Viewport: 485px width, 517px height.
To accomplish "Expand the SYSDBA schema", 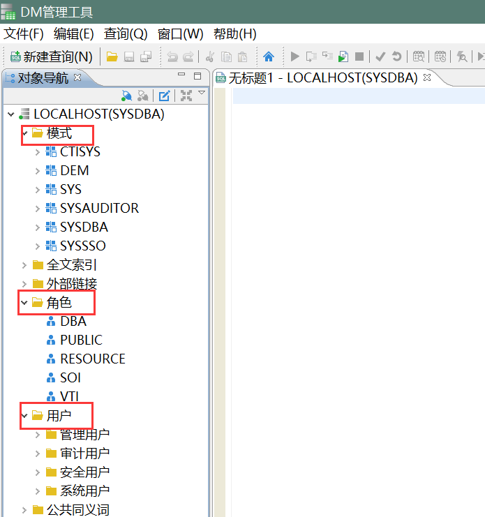I will point(37,227).
